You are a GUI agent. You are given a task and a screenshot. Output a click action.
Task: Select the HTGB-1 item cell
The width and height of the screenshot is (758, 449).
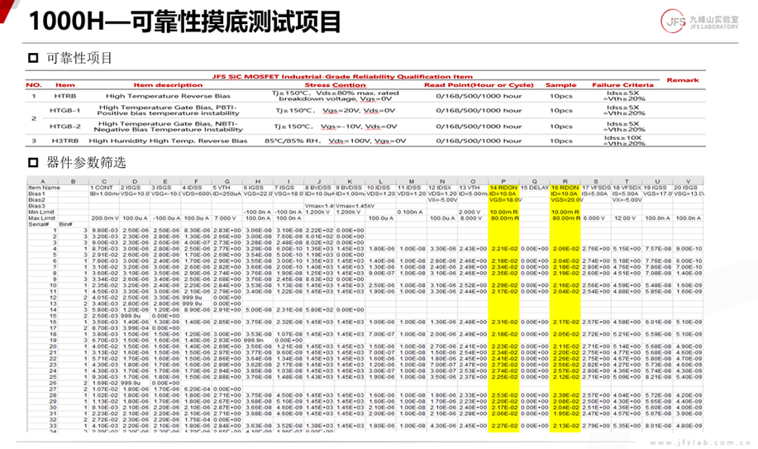point(64,110)
